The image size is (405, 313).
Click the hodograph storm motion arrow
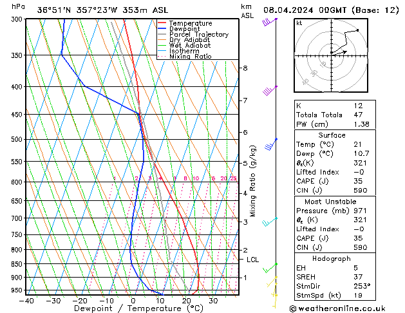[339, 52]
